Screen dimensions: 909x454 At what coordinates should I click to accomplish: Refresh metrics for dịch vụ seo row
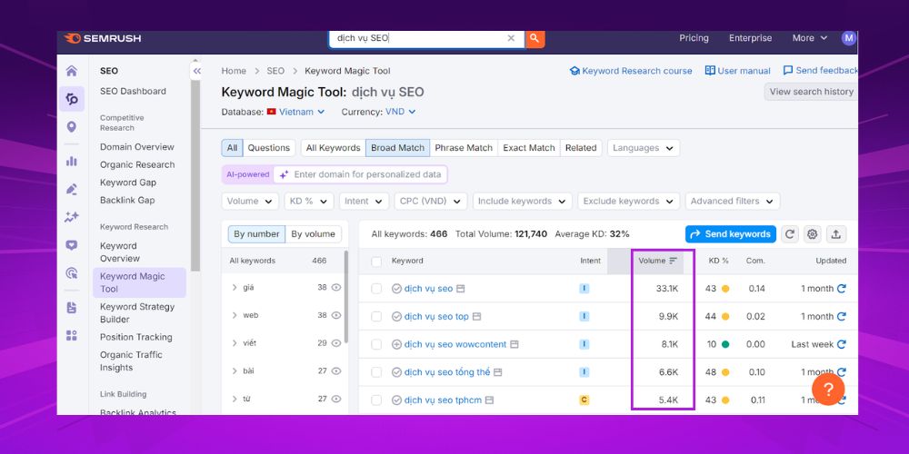[842, 289]
